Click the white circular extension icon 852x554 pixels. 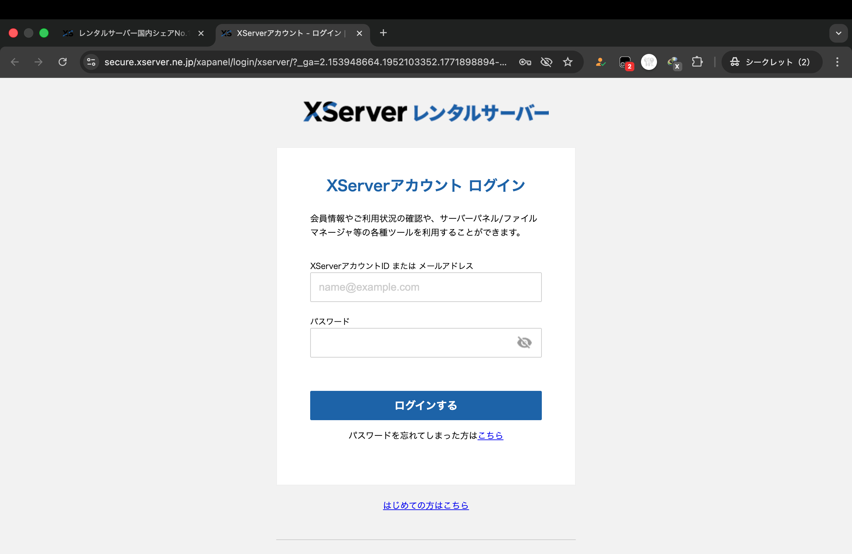(649, 62)
